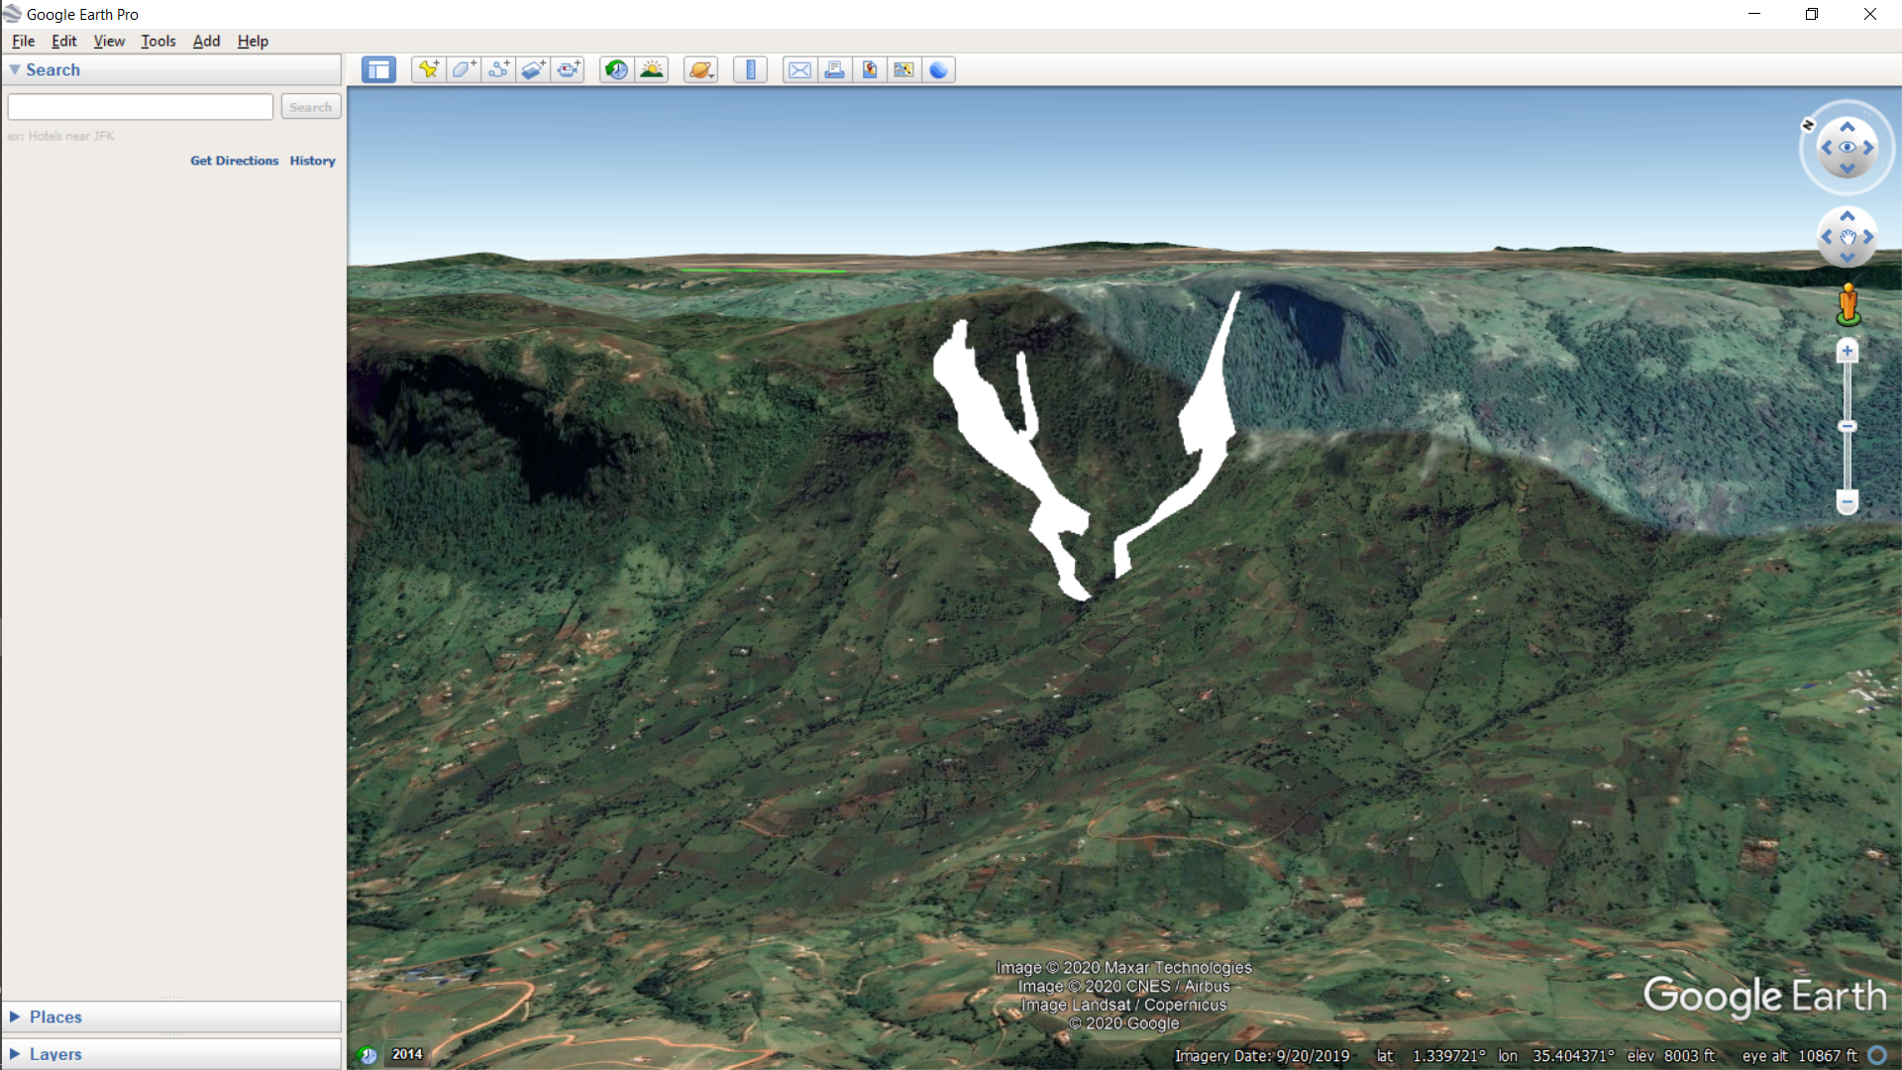
Task: Click the Email envelope icon
Action: tap(799, 69)
